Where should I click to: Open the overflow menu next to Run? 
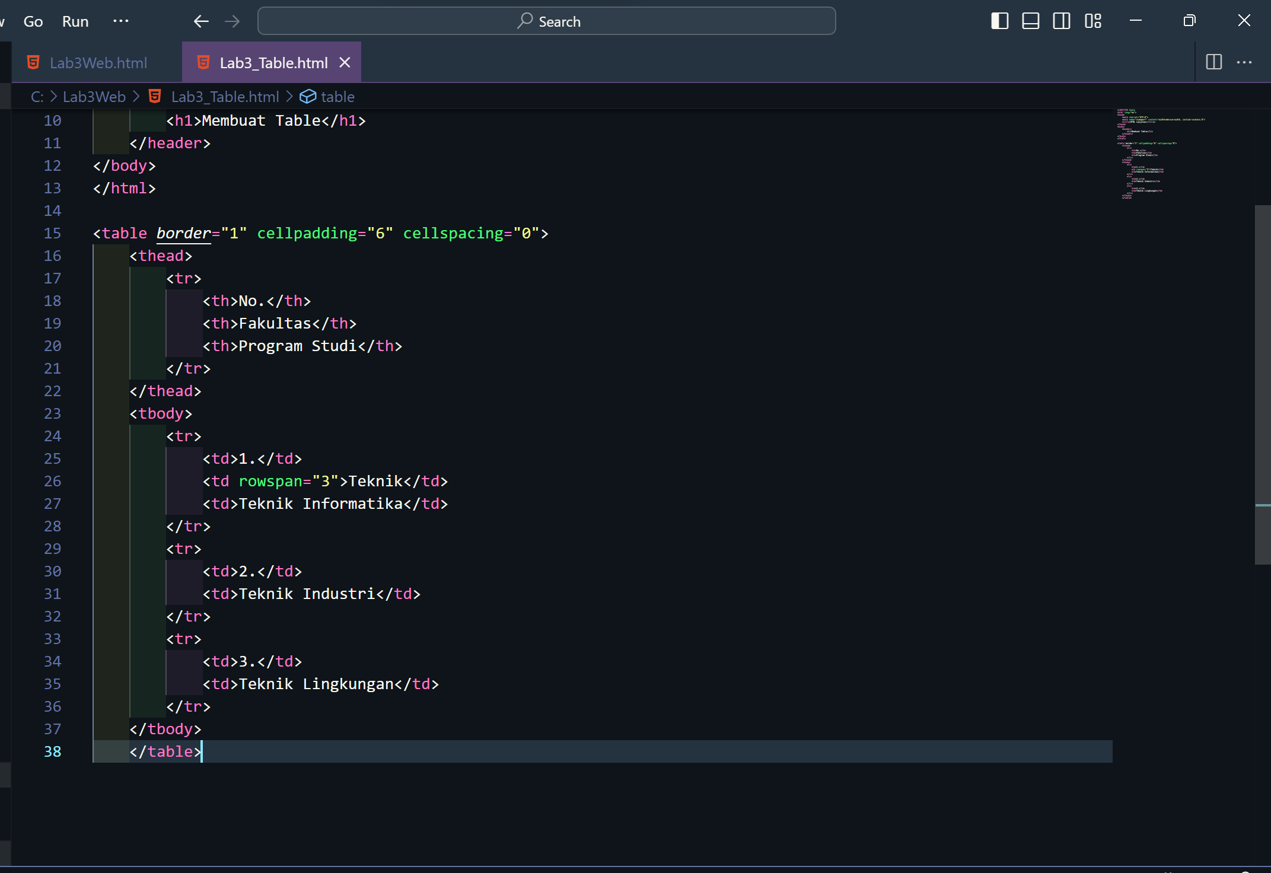[120, 21]
